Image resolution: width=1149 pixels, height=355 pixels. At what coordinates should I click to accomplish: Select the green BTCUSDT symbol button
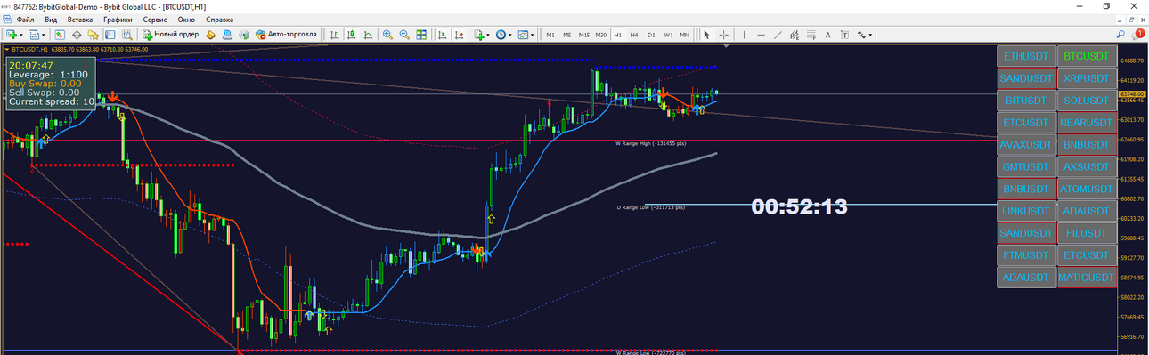[1087, 55]
